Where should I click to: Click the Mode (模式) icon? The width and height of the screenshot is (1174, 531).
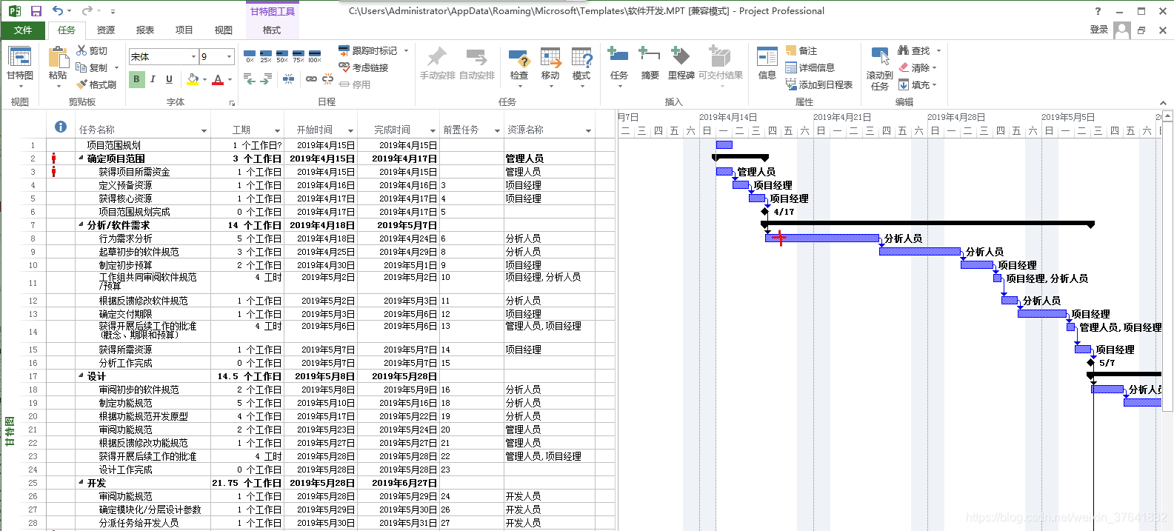tap(581, 58)
